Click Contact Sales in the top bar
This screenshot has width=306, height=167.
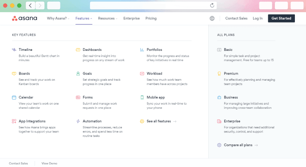pos(236,18)
